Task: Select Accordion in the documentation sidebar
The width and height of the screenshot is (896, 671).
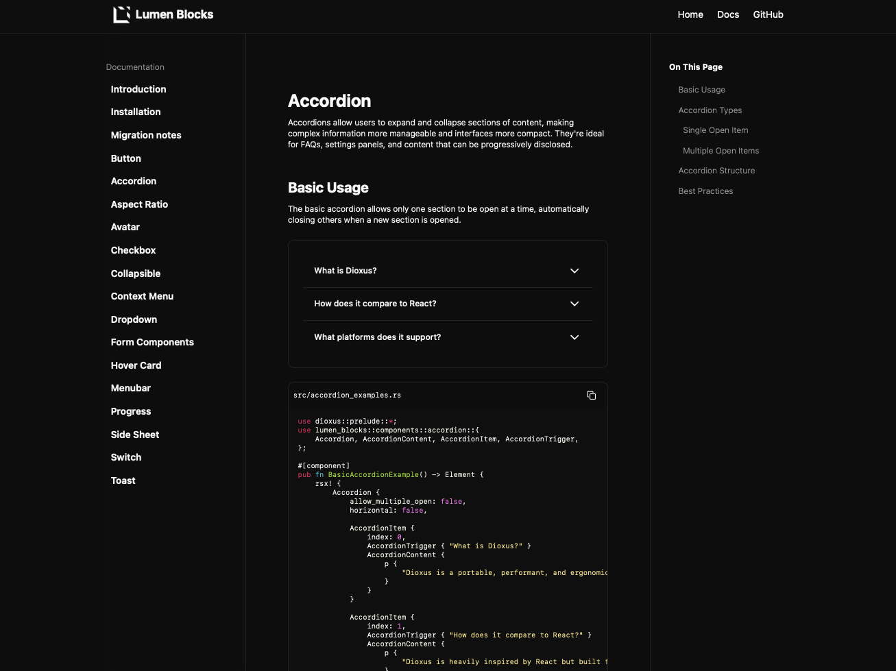Action: (134, 181)
